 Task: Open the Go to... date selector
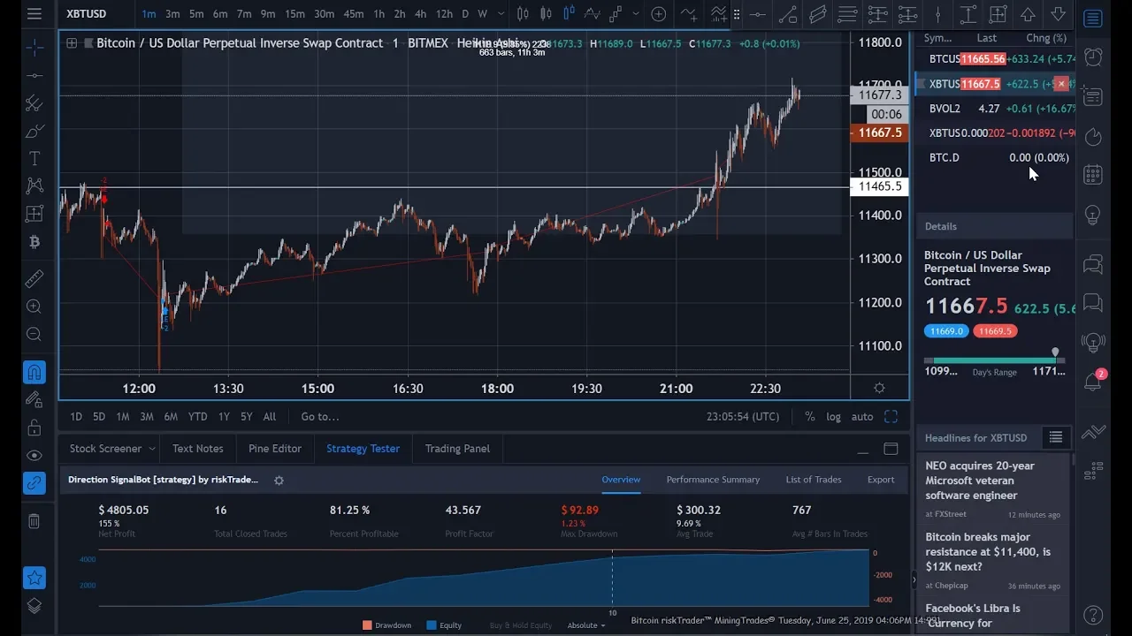pyautogui.click(x=319, y=417)
